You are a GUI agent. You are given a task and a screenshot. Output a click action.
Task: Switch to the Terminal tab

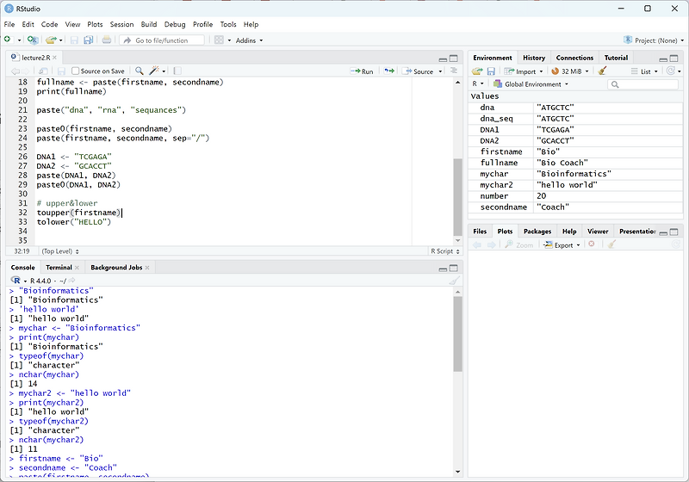(x=59, y=268)
